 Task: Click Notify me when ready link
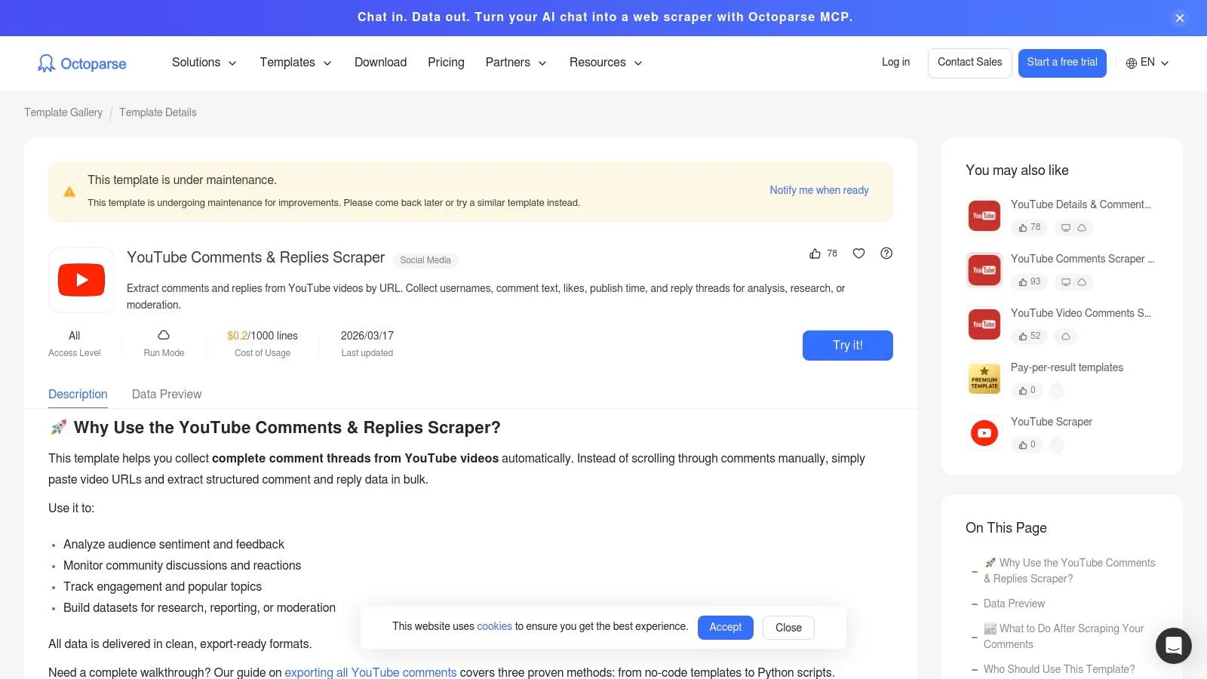pyautogui.click(x=818, y=190)
